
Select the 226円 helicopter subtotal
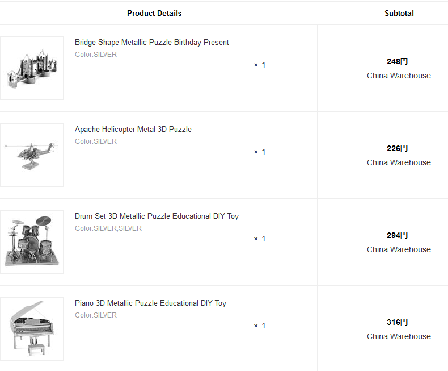397,149
